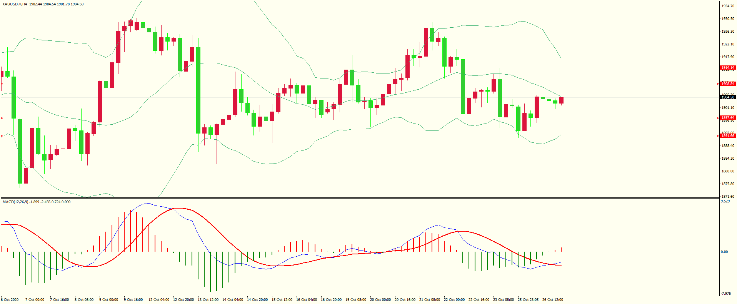The image size is (737, 304).
Task: Click the 22 Oct 16:00 time label
Action: pyautogui.click(x=479, y=300)
